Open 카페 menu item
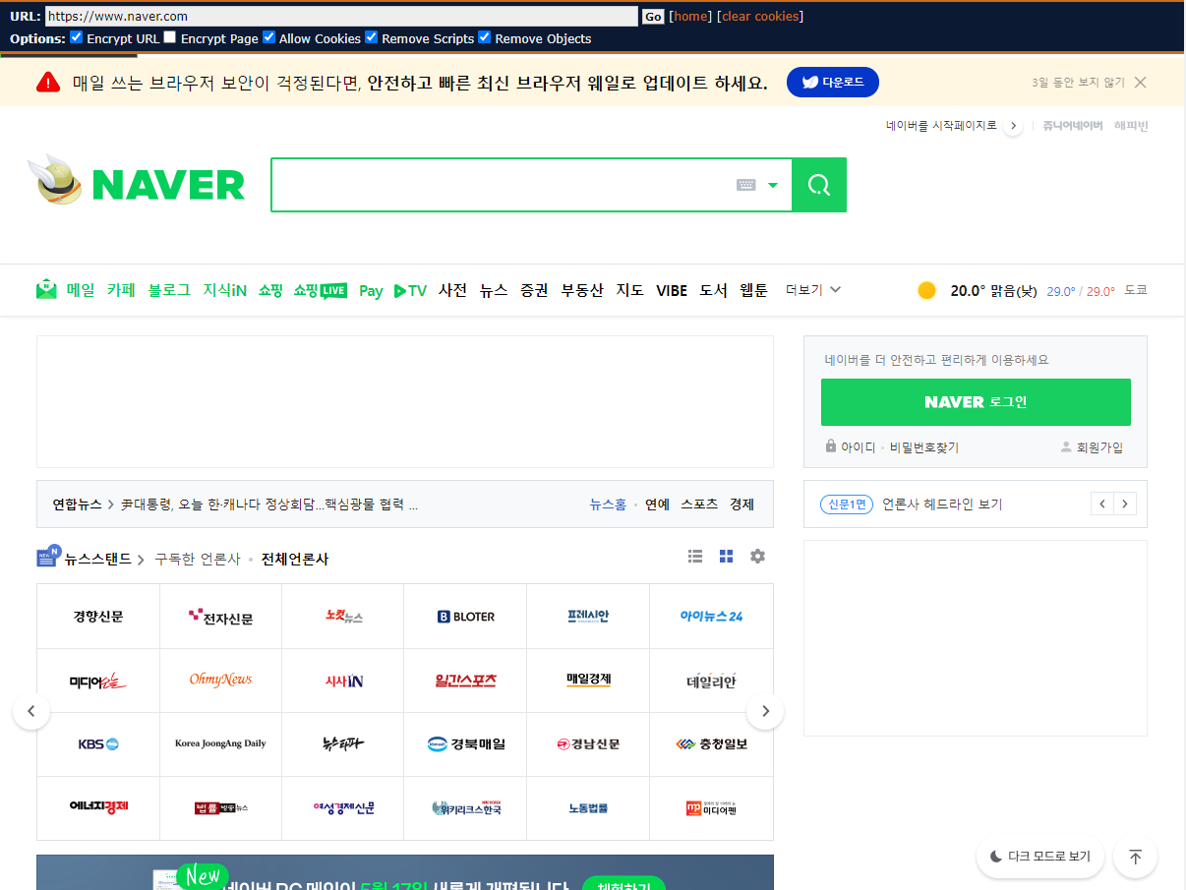Screen dimensions: 1186x890 pos(121,290)
